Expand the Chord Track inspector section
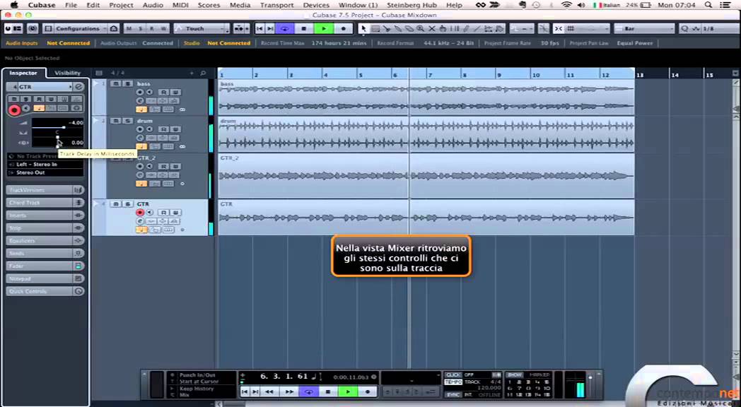 [x=45, y=203]
